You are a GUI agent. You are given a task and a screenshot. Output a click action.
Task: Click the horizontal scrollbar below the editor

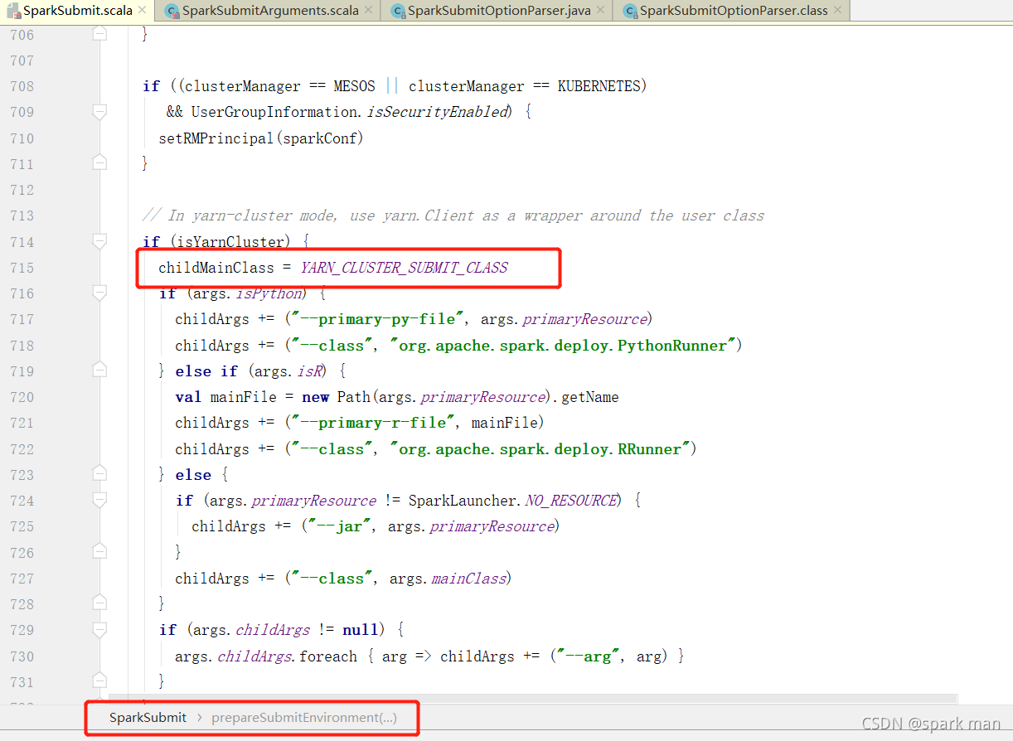[533, 700]
